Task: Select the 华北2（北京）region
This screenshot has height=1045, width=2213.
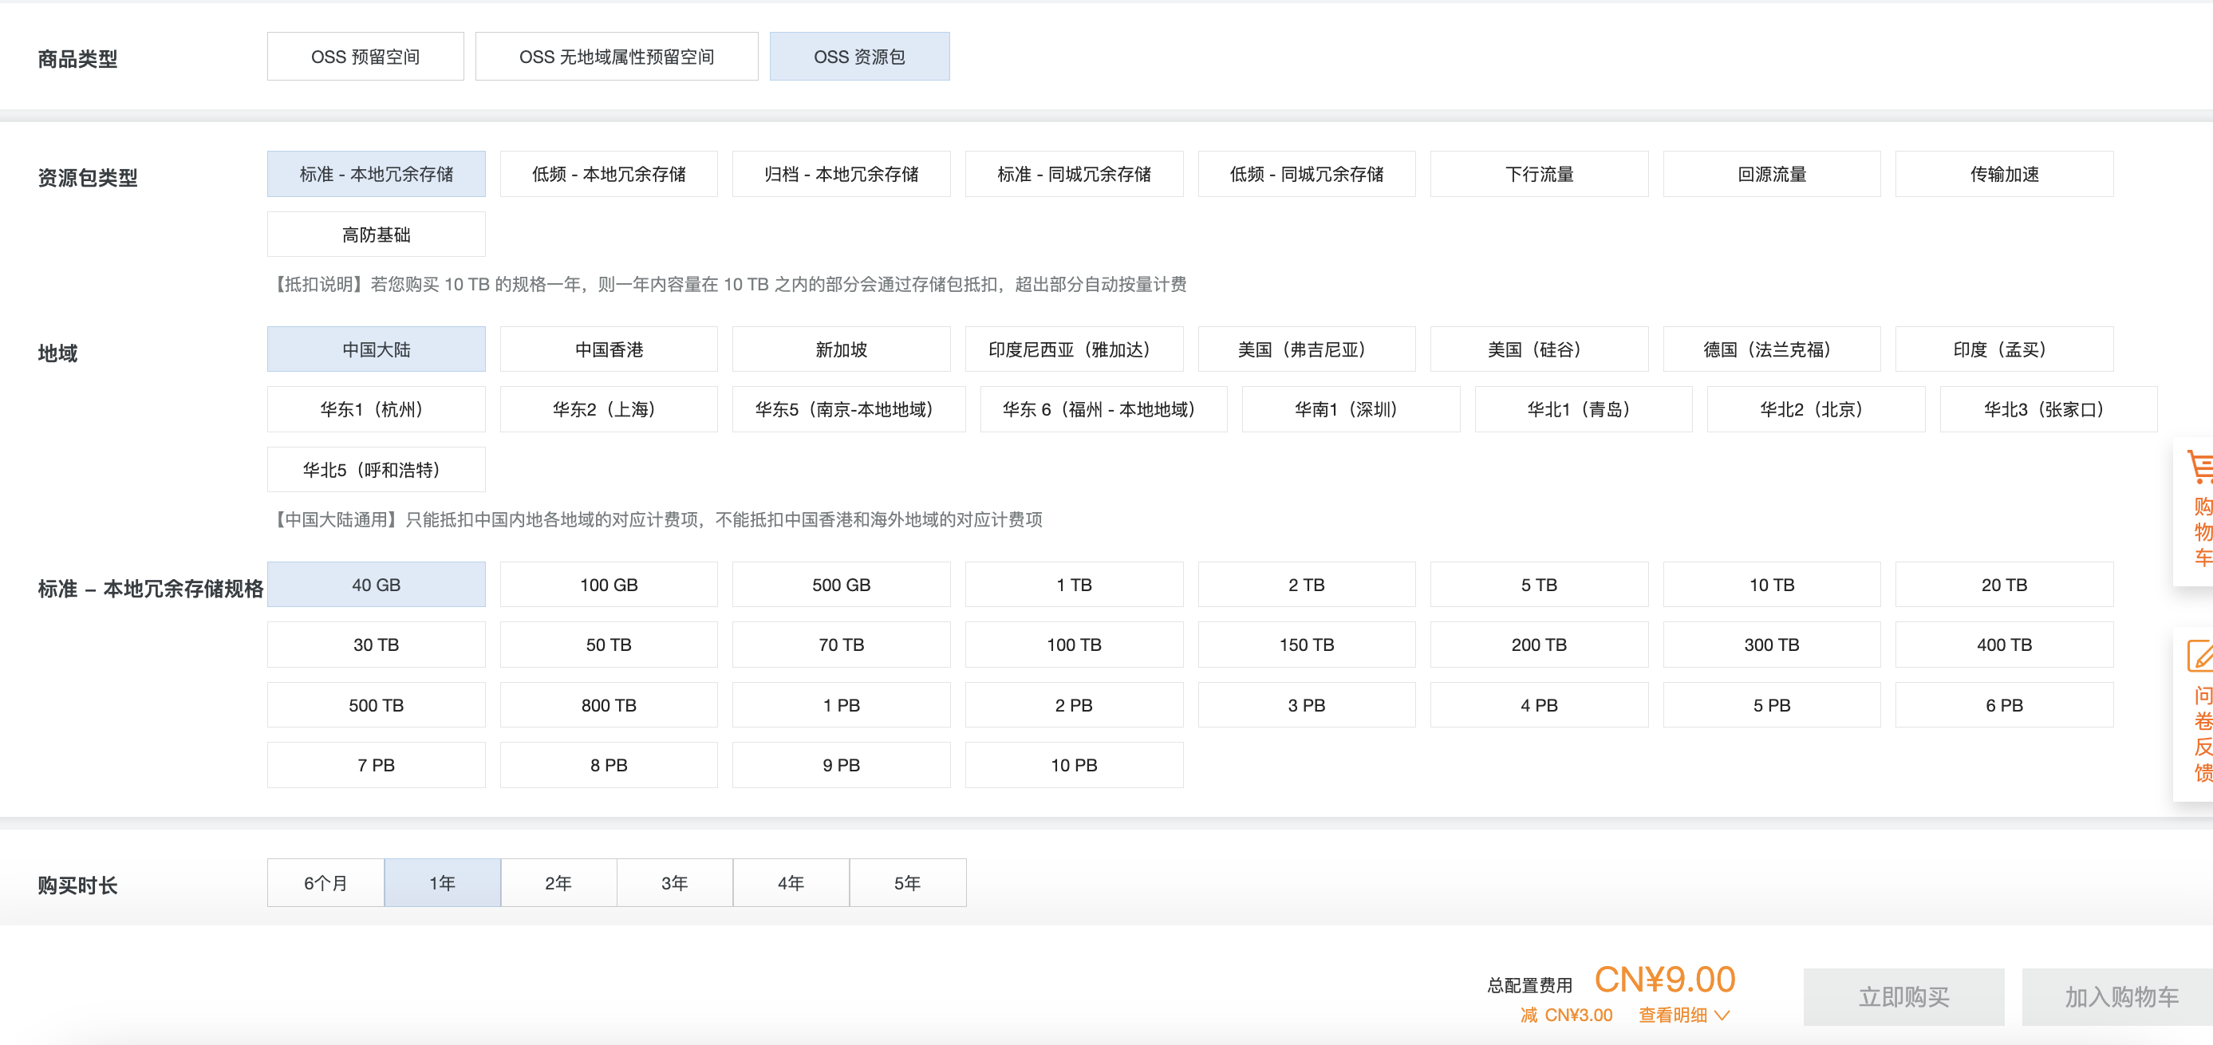Action: click(x=1814, y=410)
